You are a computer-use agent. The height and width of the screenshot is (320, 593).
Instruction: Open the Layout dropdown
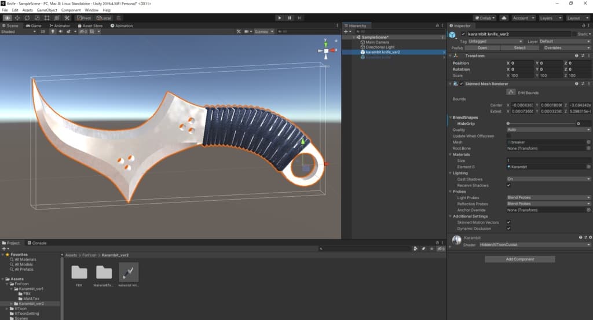576,18
